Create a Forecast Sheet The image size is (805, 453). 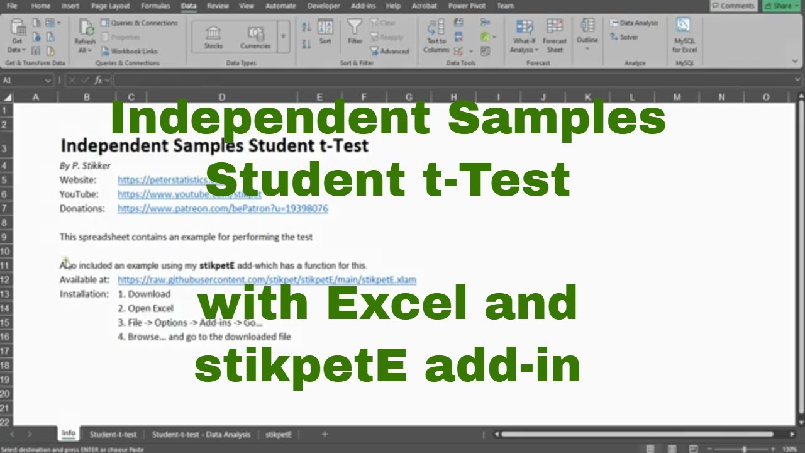tap(555, 36)
